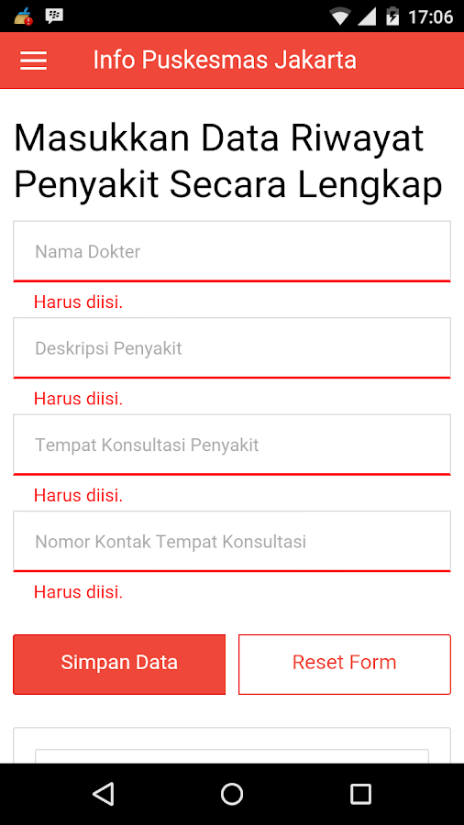Focus the Deskripsi Penyakit input field
This screenshot has height=825, width=464.
(x=232, y=347)
